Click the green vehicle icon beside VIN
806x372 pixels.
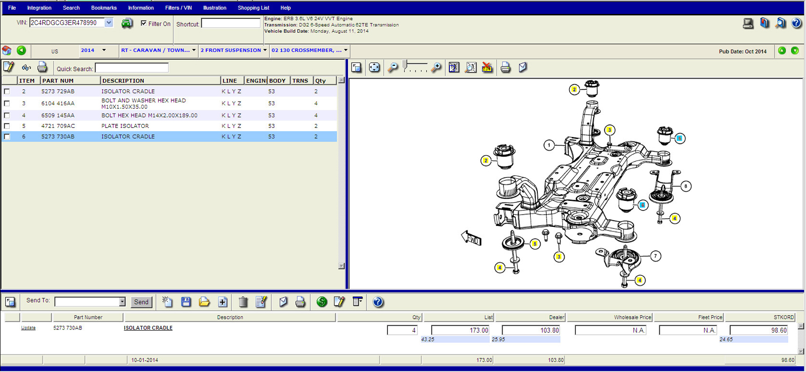click(127, 24)
